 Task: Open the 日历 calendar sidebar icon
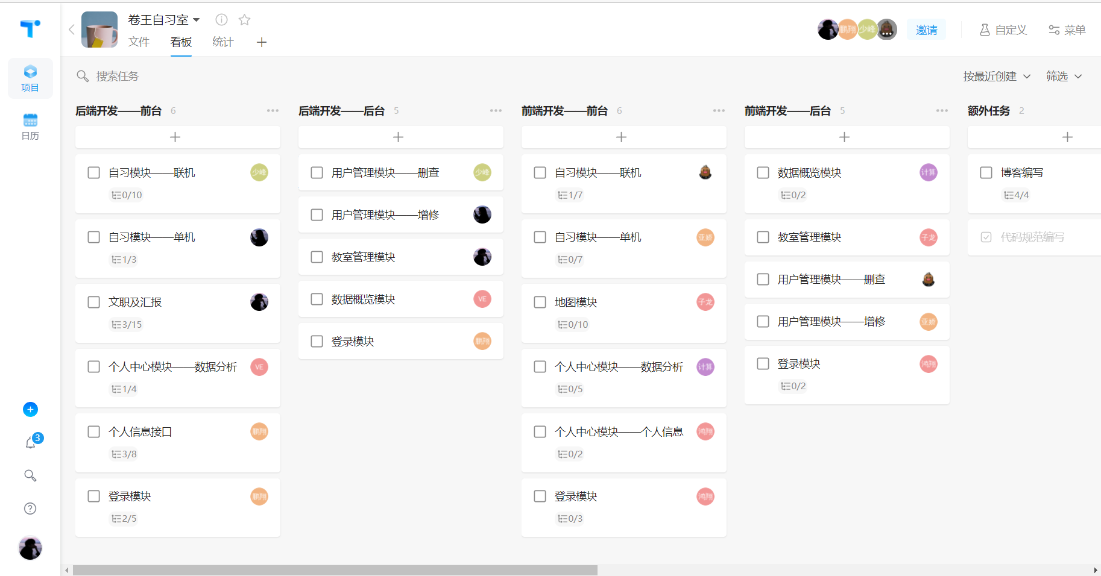coord(30,127)
